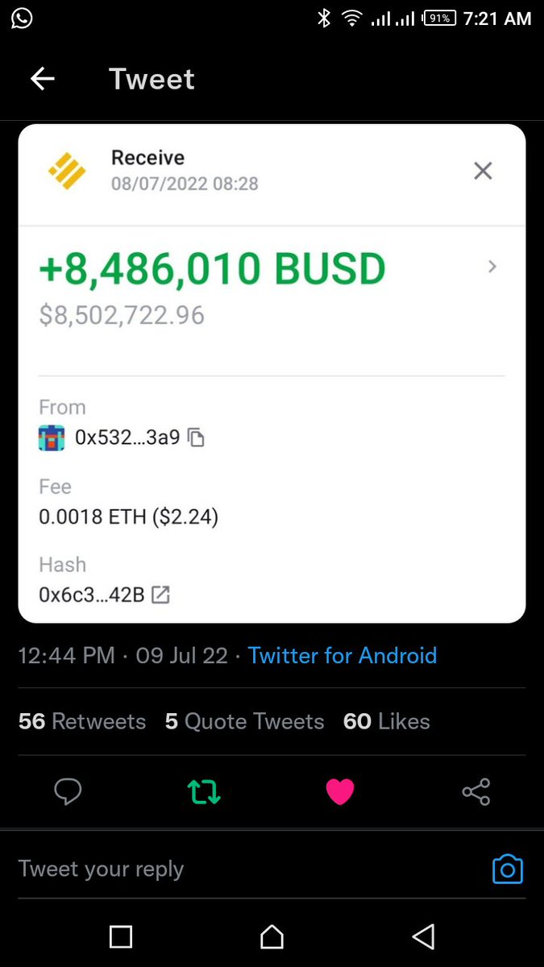Tap the +8,486,010 BUSD amount
This screenshot has height=967, width=544.
click(212, 269)
